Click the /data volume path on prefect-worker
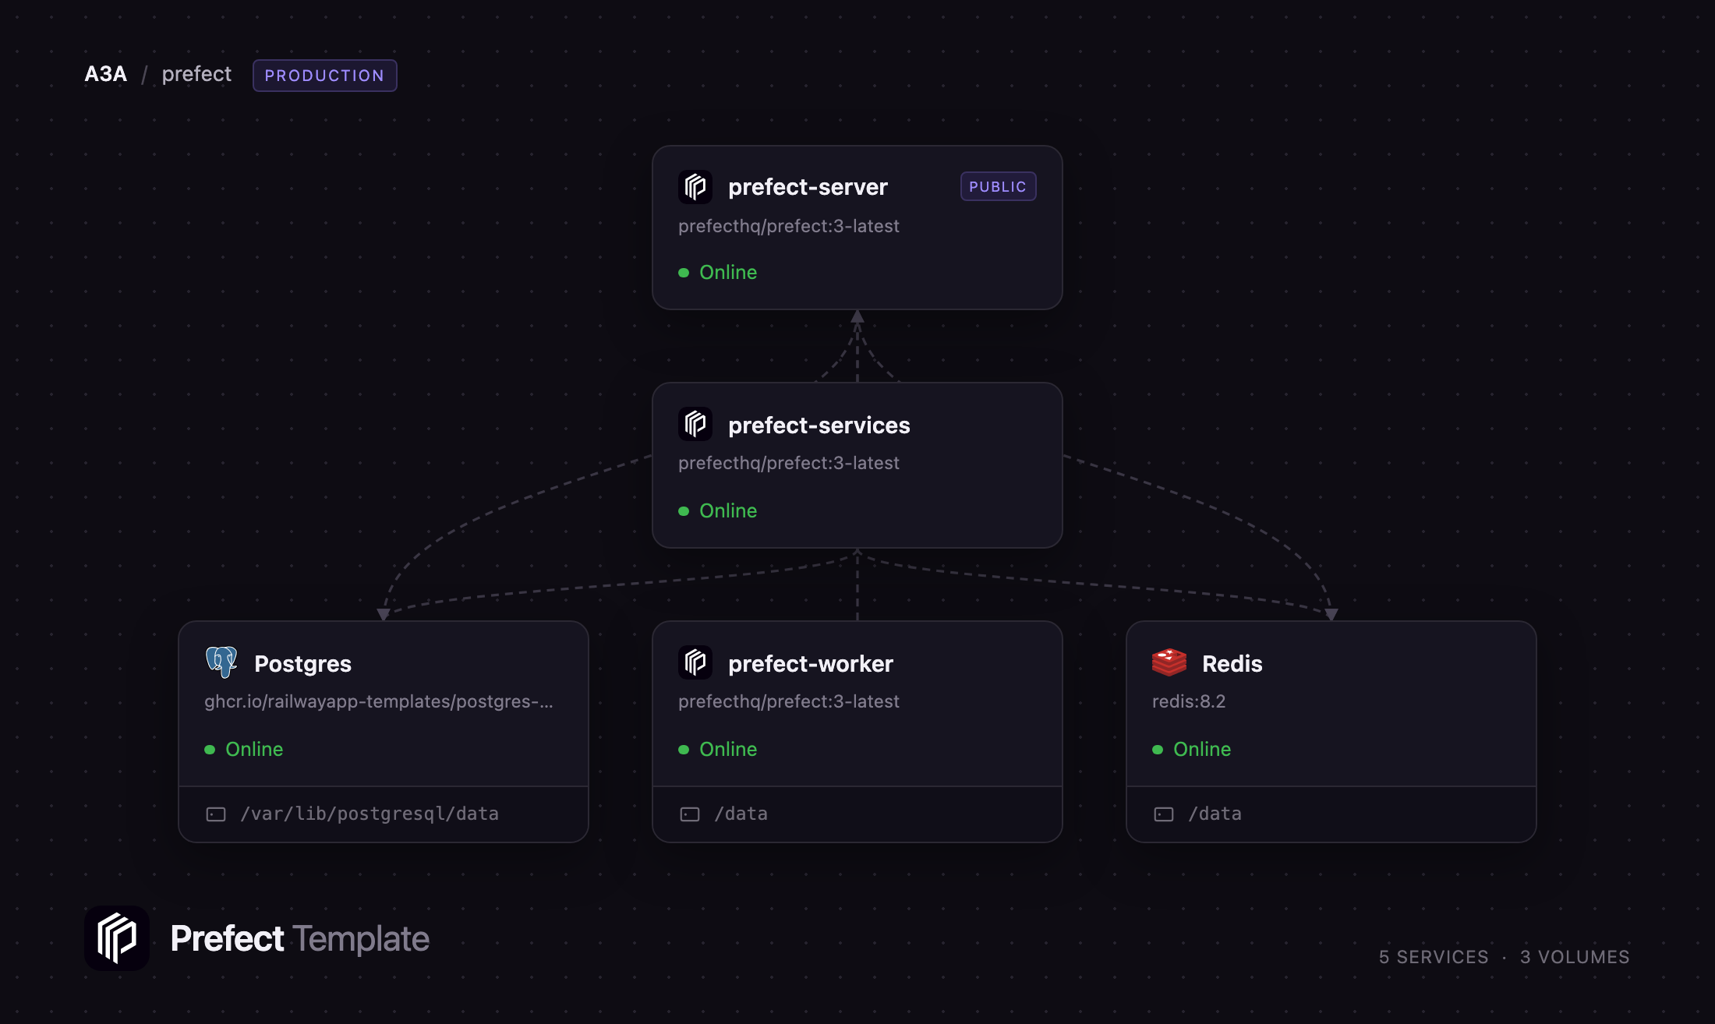The height and width of the screenshot is (1024, 1715). coord(741,814)
